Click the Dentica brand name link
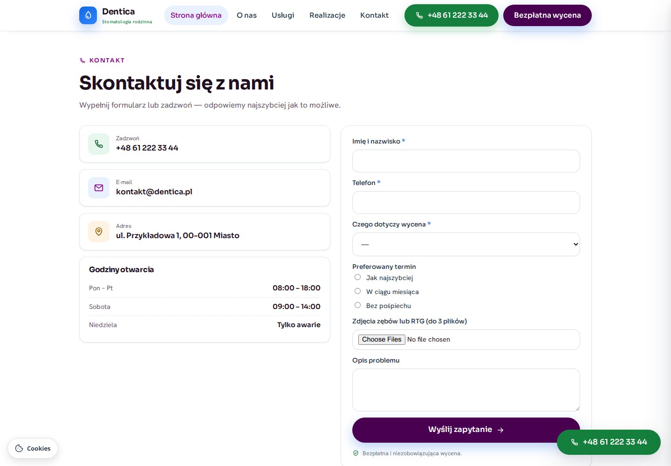 [118, 12]
